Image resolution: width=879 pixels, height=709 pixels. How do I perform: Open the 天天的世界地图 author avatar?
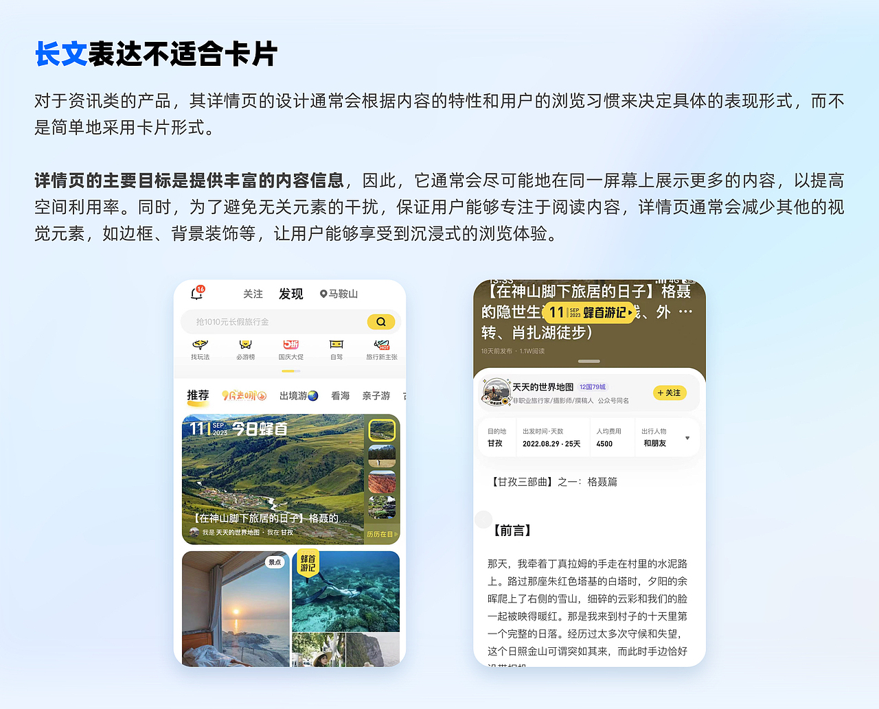click(x=496, y=392)
